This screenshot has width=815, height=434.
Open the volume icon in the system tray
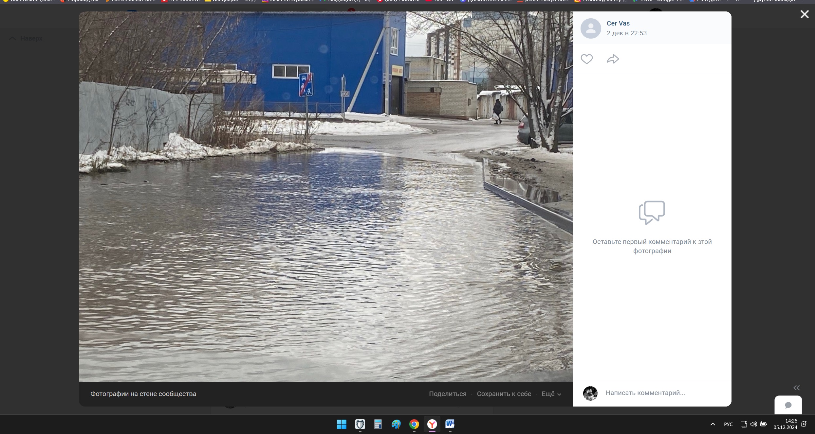tap(753, 424)
